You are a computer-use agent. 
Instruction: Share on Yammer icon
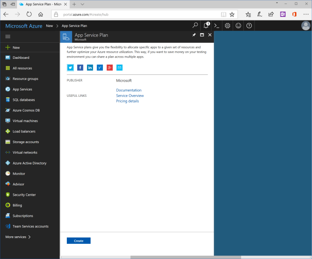tap(100, 68)
